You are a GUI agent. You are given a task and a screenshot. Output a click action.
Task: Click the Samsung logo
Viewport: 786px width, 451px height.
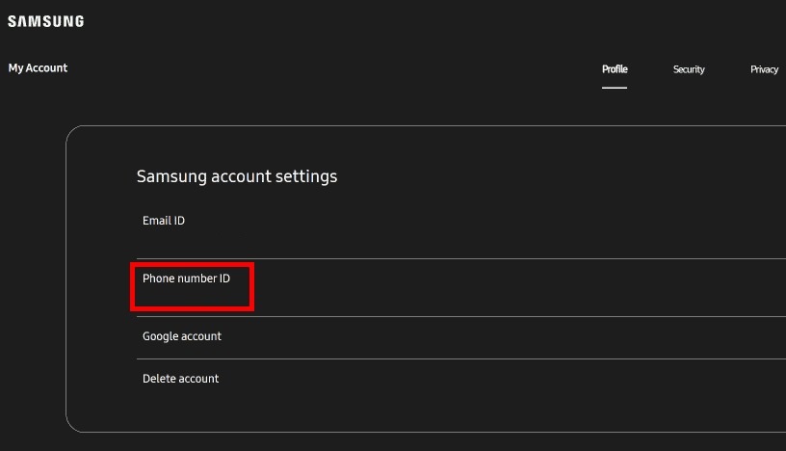(x=45, y=21)
